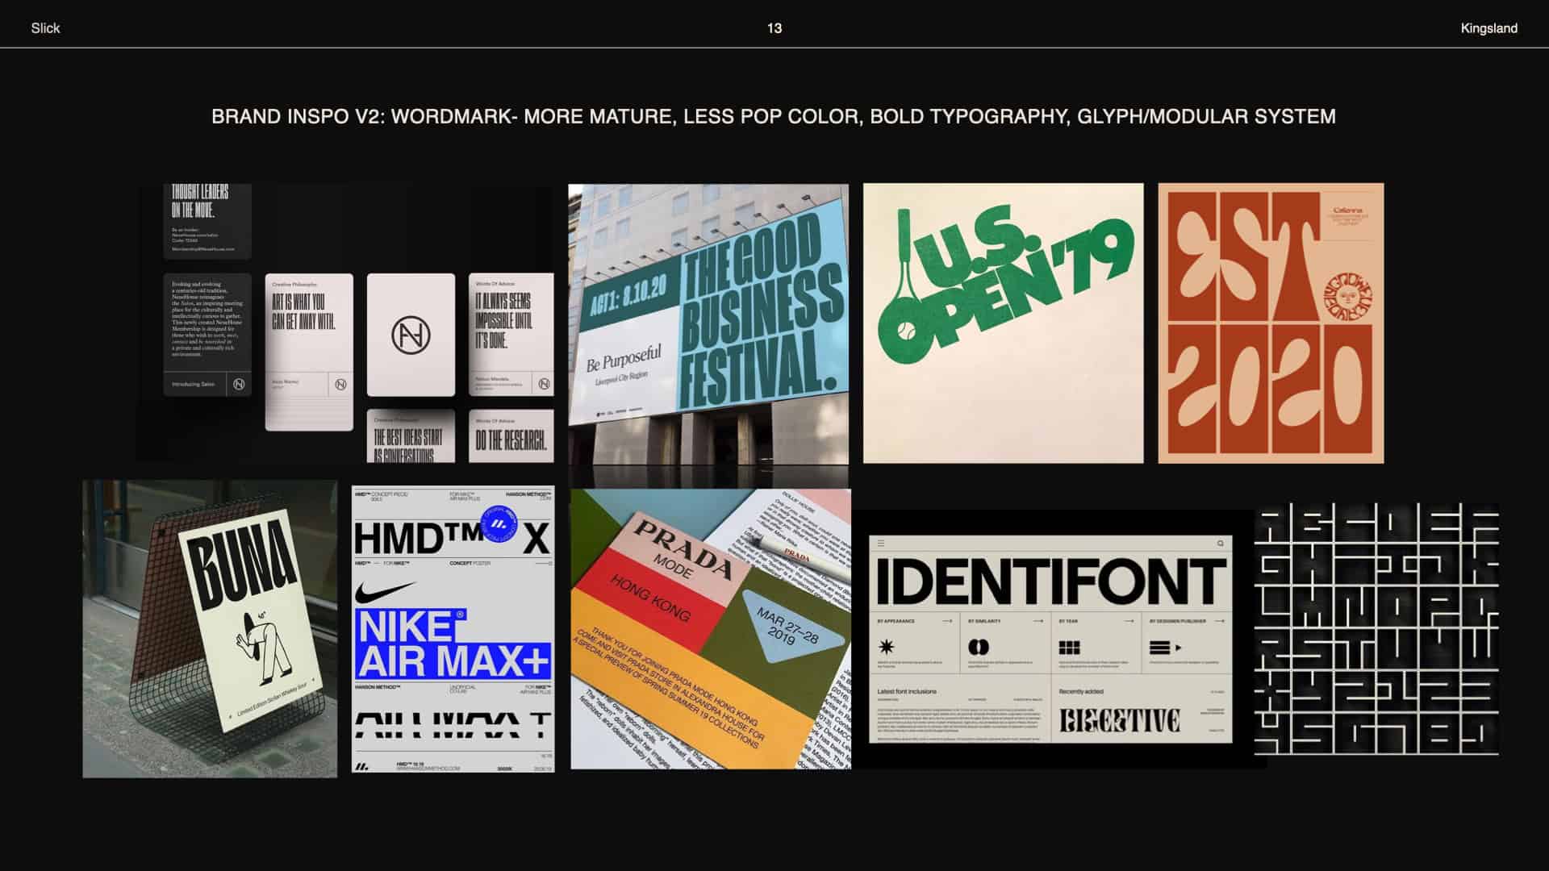The height and width of the screenshot is (871, 1549).
Task: Click the circled N monogram card
Action: pyautogui.click(x=411, y=335)
